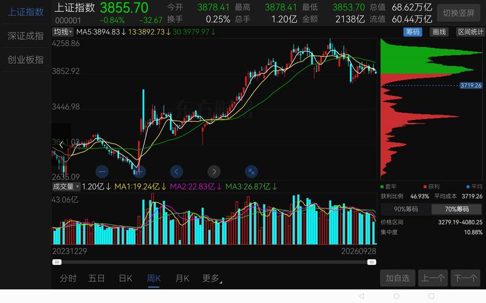
Task: Tap the 集中度 10.88% value
Action: point(473,232)
